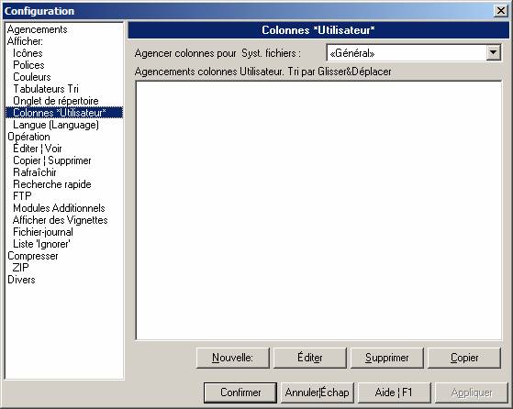
Task: Select the FTP configuration page
Action: pos(22,196)
